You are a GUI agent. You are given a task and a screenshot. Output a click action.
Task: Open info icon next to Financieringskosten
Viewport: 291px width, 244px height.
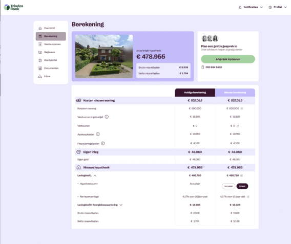[103, 143]
